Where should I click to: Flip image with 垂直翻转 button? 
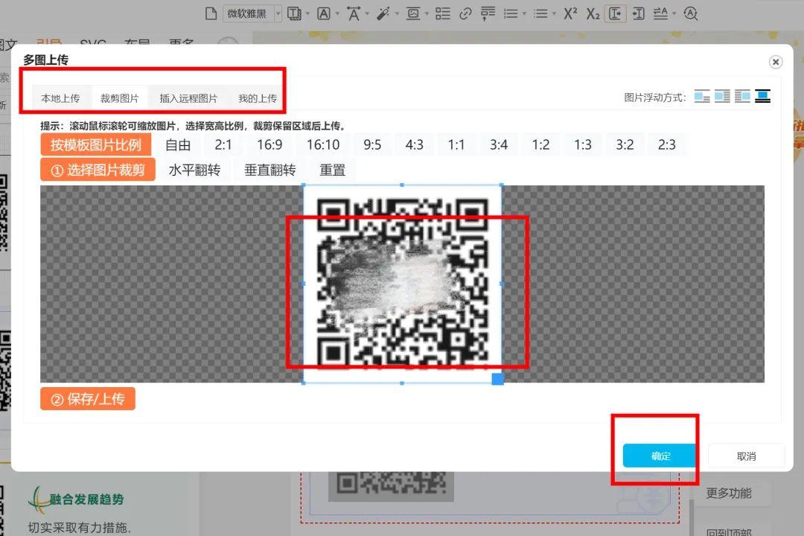tap(270, 170)
